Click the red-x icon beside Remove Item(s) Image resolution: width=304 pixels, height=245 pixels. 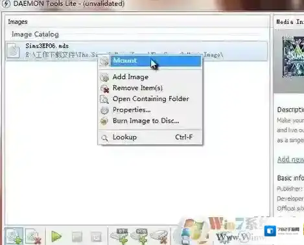click(x=104, y=88)
